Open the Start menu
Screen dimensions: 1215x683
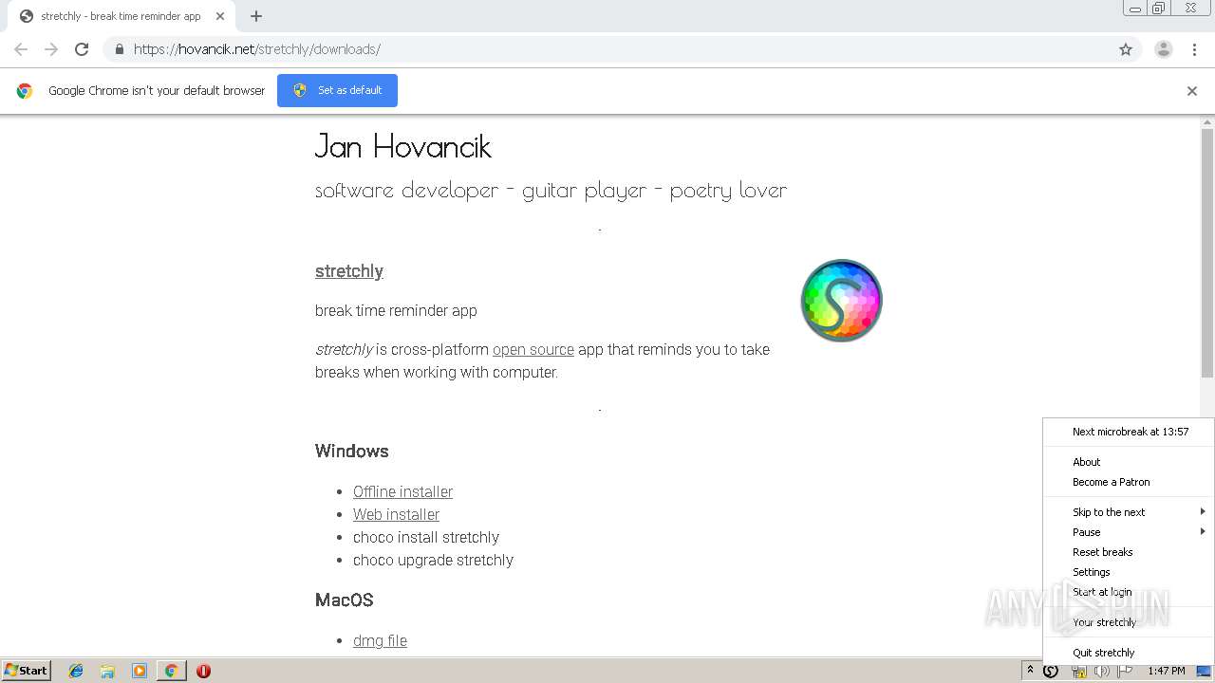(27, 671)
